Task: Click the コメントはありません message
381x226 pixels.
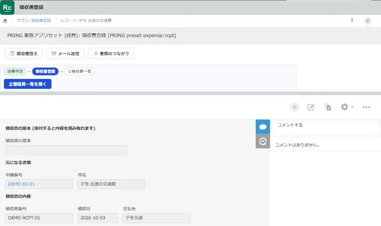Action: (297, 145)
